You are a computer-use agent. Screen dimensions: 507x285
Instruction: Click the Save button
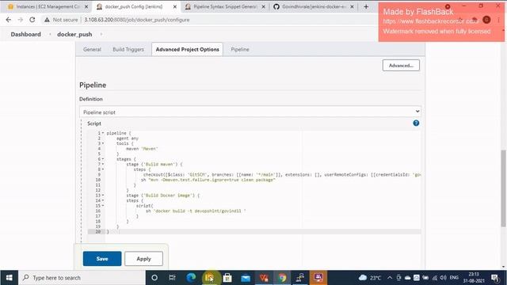102,259
